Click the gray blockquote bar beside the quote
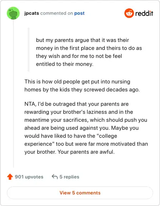 pos(28,50)
